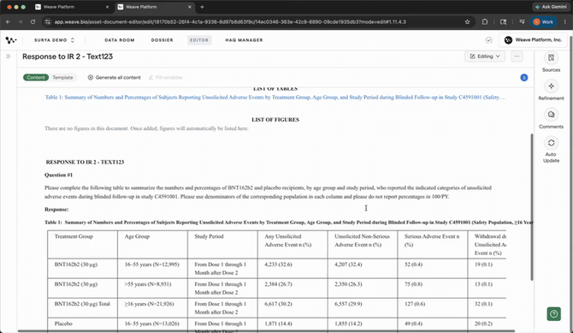Click the Generate all content play icon

91,78
